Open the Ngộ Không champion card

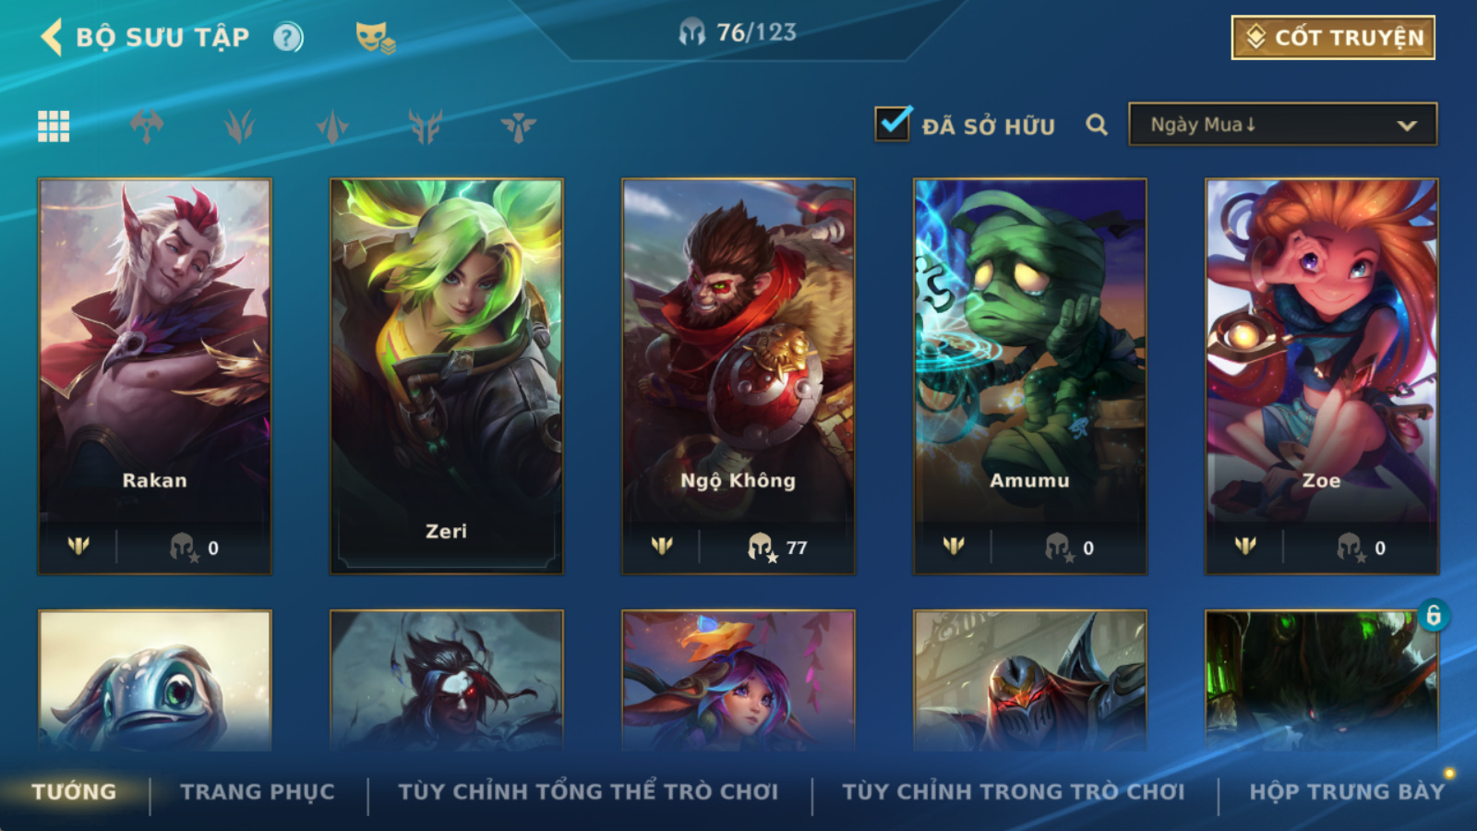[x=738, y=377]
